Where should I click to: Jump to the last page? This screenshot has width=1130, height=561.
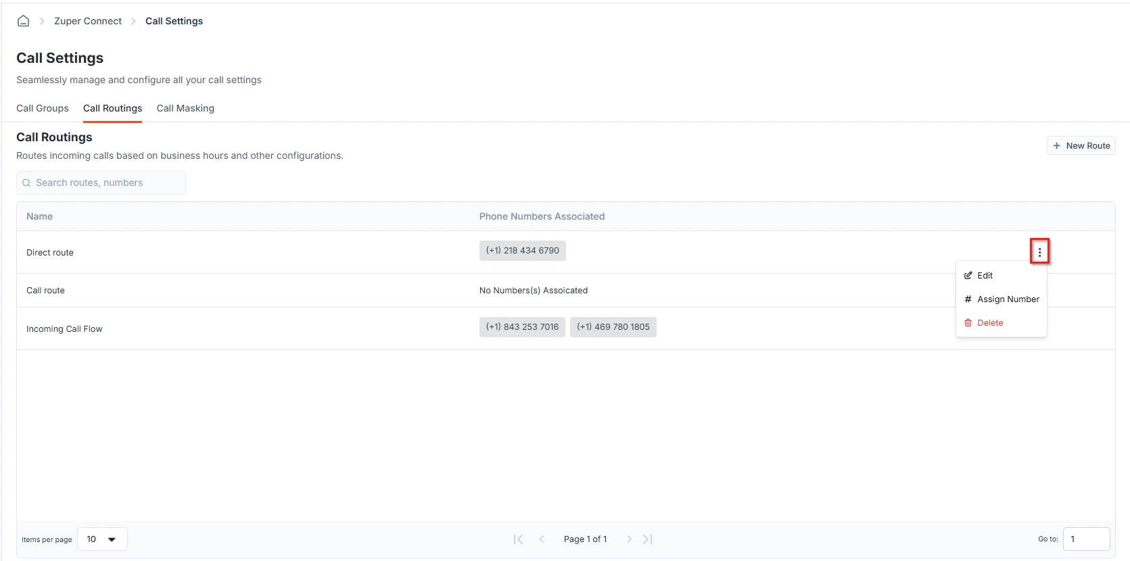coord(647,539)
